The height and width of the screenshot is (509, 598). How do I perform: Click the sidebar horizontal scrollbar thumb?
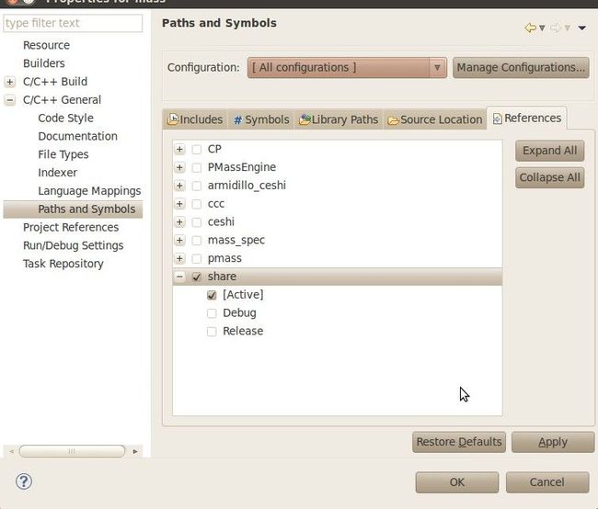[x=72, y=451]
